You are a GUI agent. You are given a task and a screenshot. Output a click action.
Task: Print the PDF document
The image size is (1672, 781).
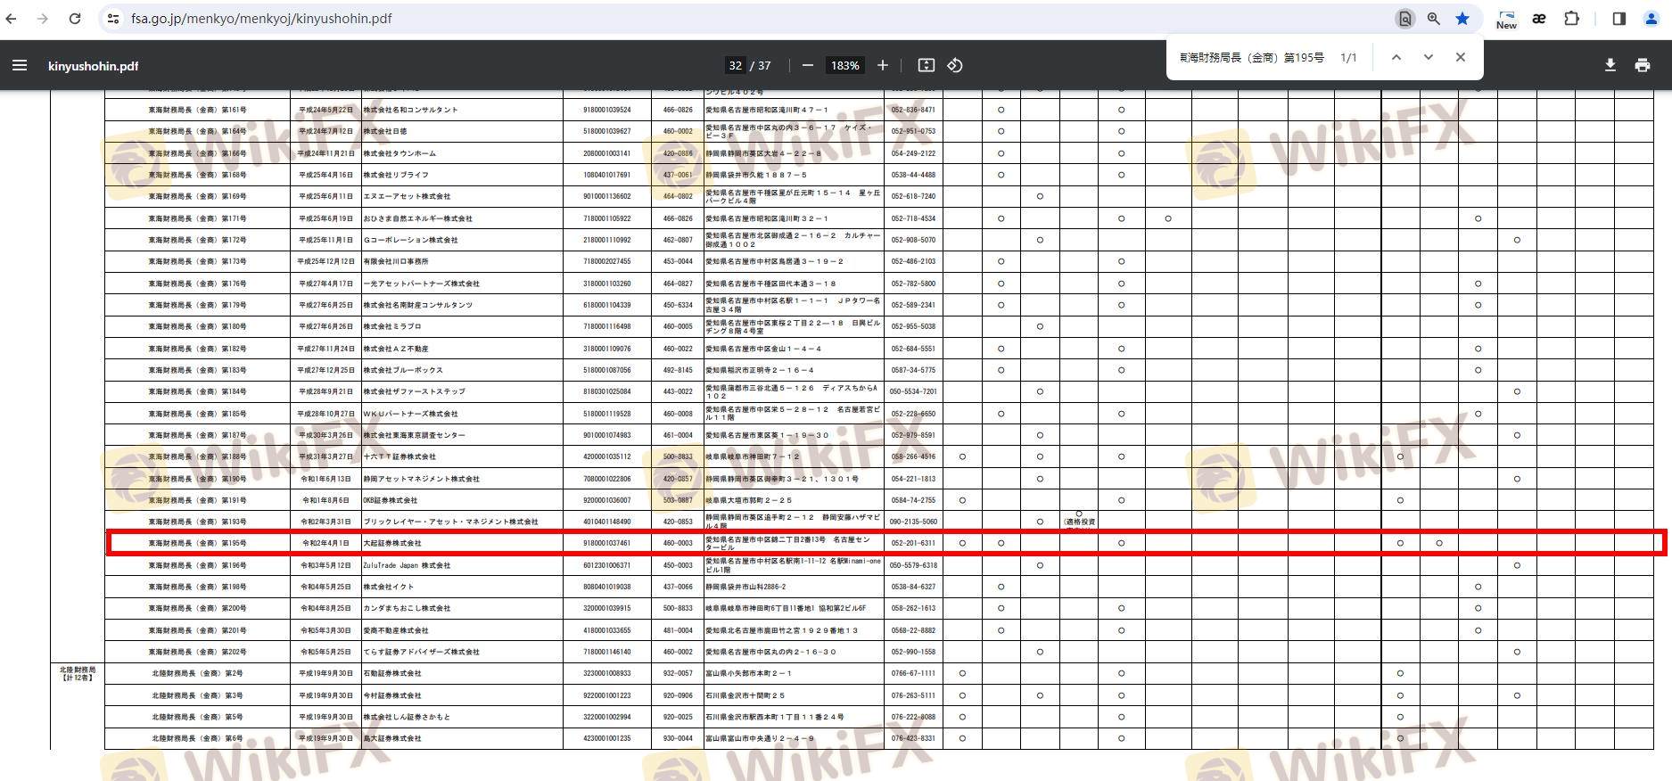[1643, 65]
